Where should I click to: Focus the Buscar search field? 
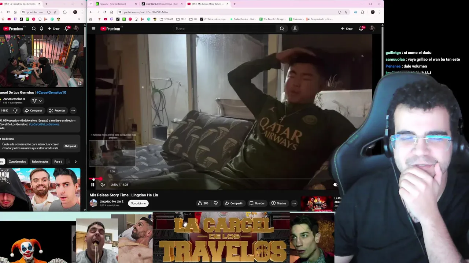[224, 28]
